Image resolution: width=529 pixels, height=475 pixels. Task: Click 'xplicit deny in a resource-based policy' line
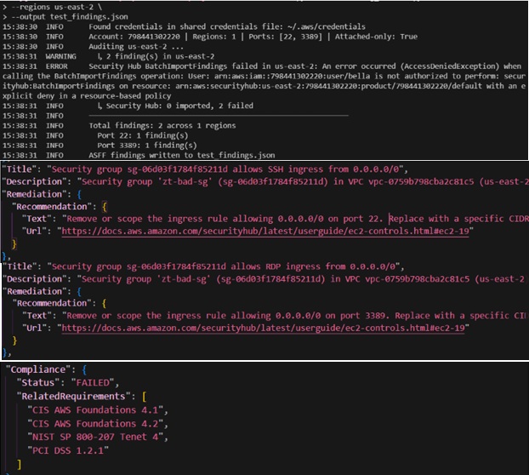[87, 96]
